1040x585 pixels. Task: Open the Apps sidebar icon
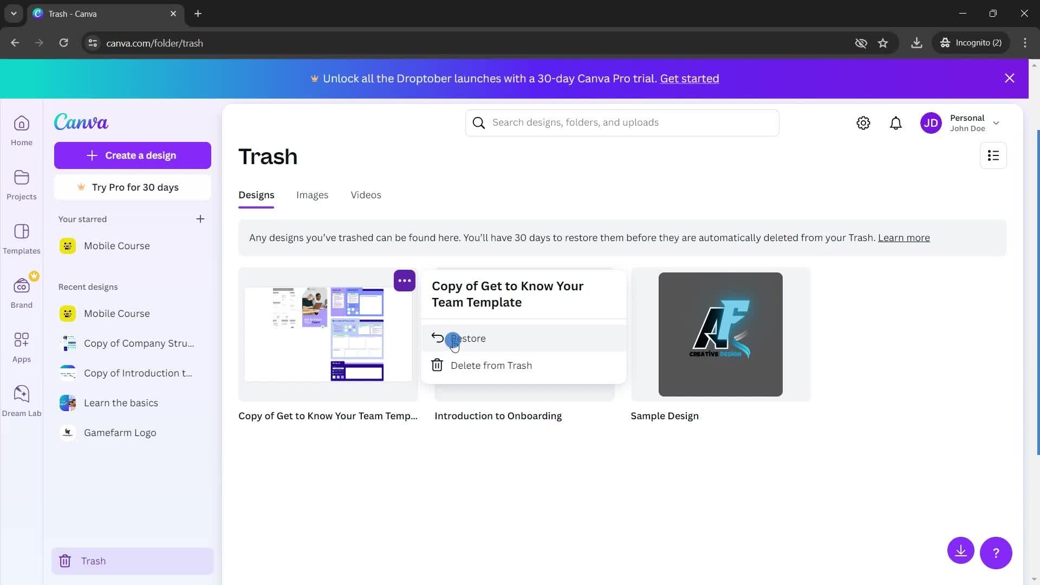tap(22, 347)
